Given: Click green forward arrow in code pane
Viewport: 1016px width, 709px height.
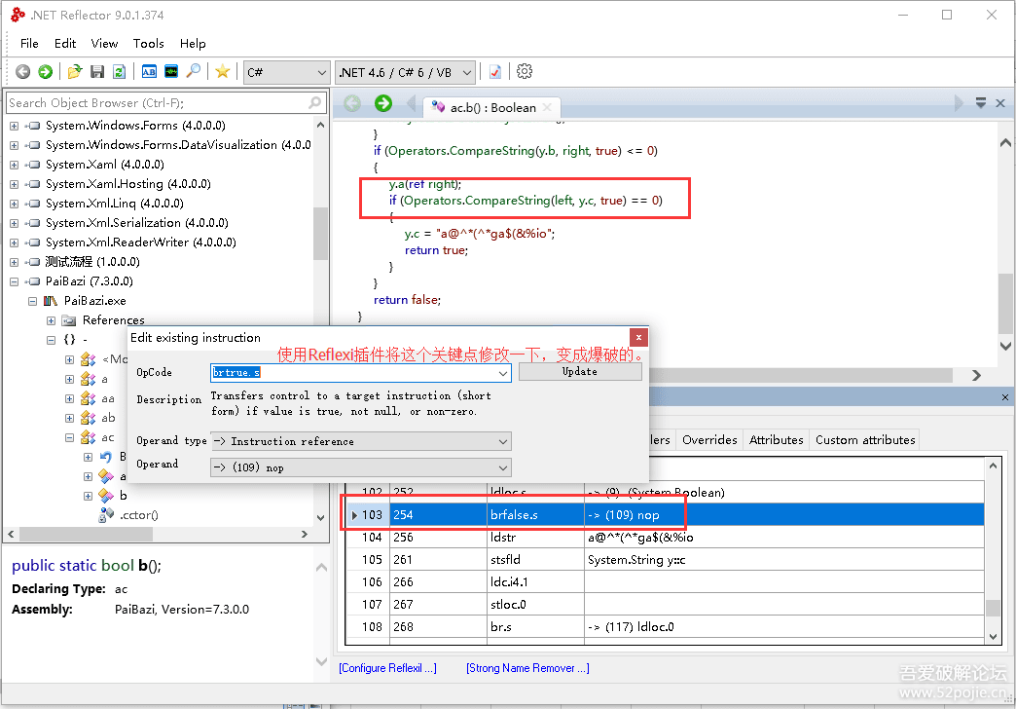Looking at the screenshot, I should 383,103.
